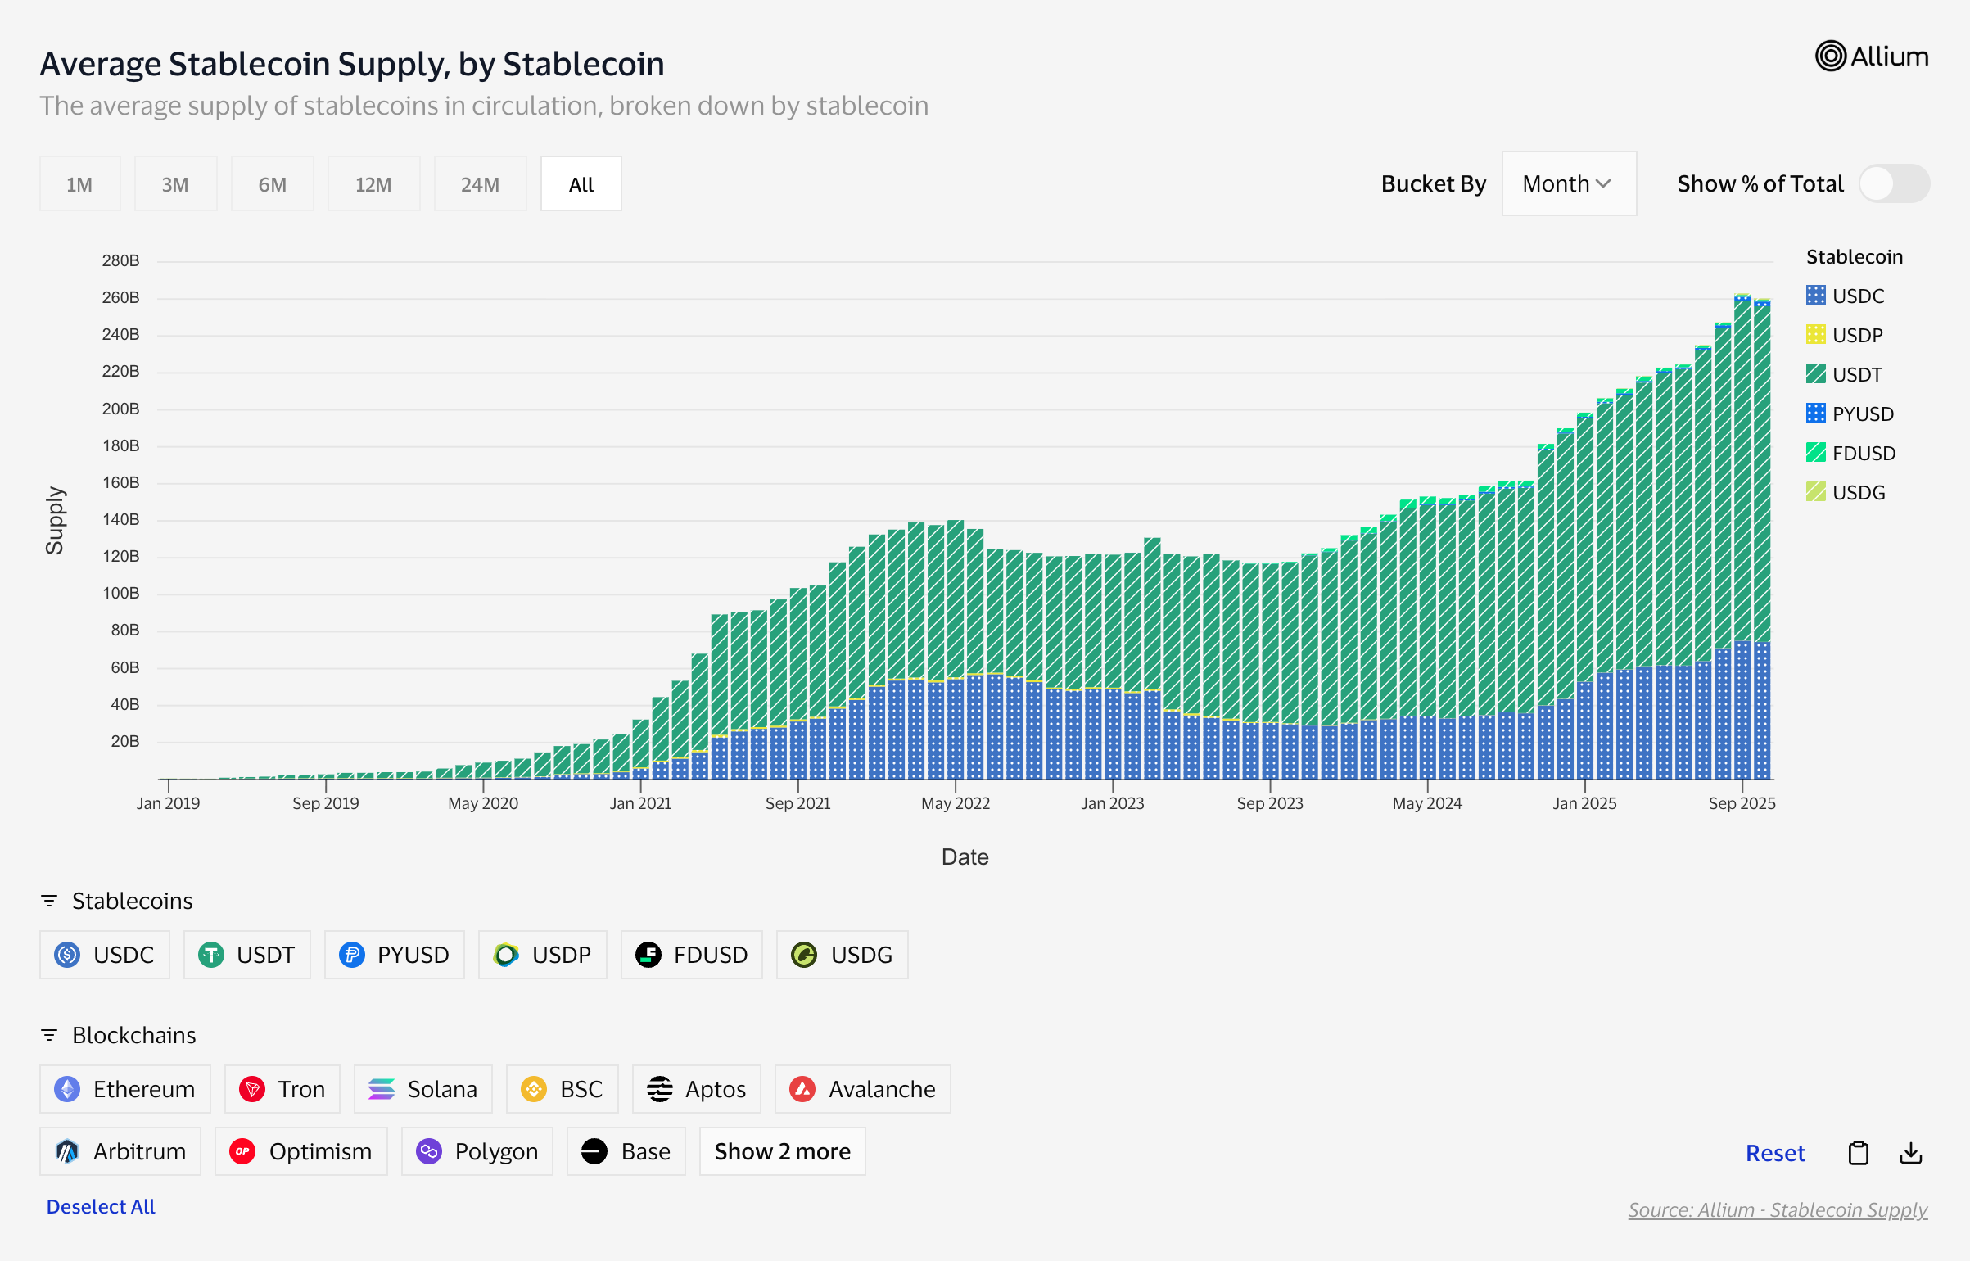Viewport: 1970px width, 1261px height.
Task: Toggle the Tron blockchain filter chip
Action: click(x=282, y=1089)
